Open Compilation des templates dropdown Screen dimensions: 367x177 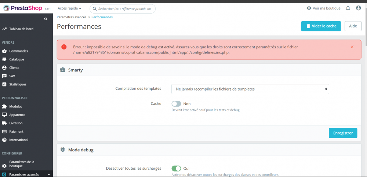pos(250,89)
